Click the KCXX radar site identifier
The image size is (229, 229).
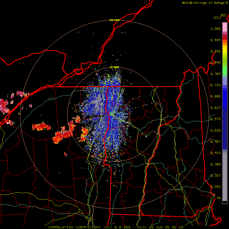(142, 227)
